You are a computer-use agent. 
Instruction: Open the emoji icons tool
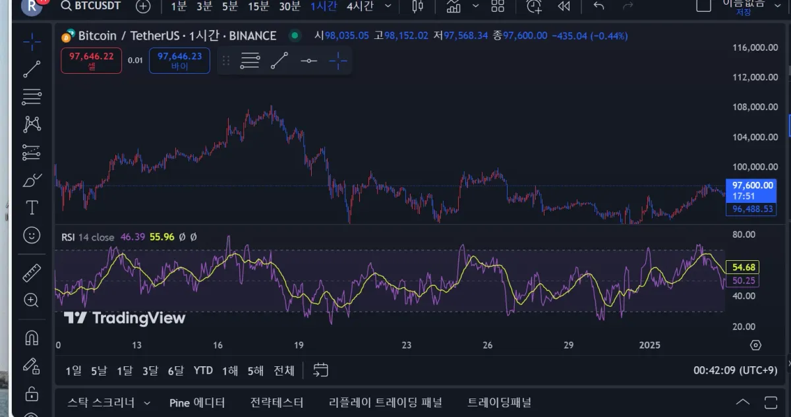click(x=32, y=235)
